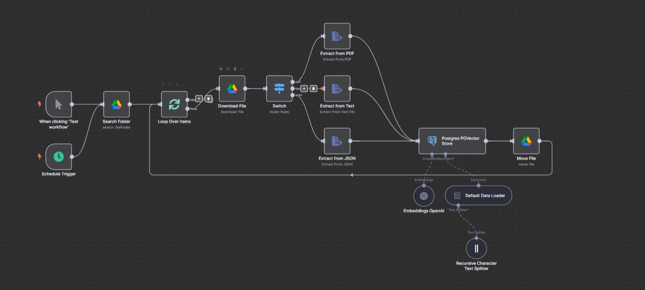Add node on Loop Over Items done connection
Screen dimensions: 645x290
pos(199,99)
